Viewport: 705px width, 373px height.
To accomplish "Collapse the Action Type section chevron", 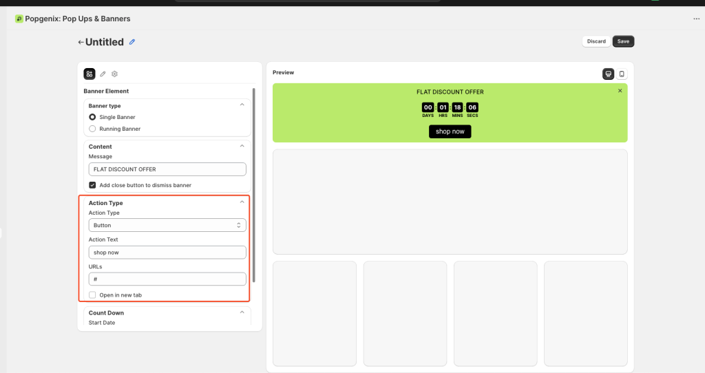I will [242, 202].
